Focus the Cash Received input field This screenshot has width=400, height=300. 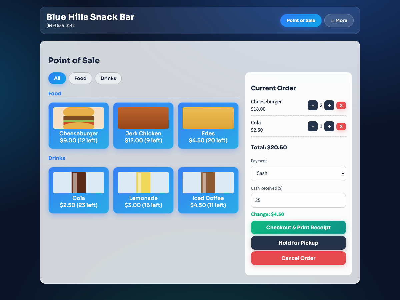pyautogui.click(x=298, y=200)
